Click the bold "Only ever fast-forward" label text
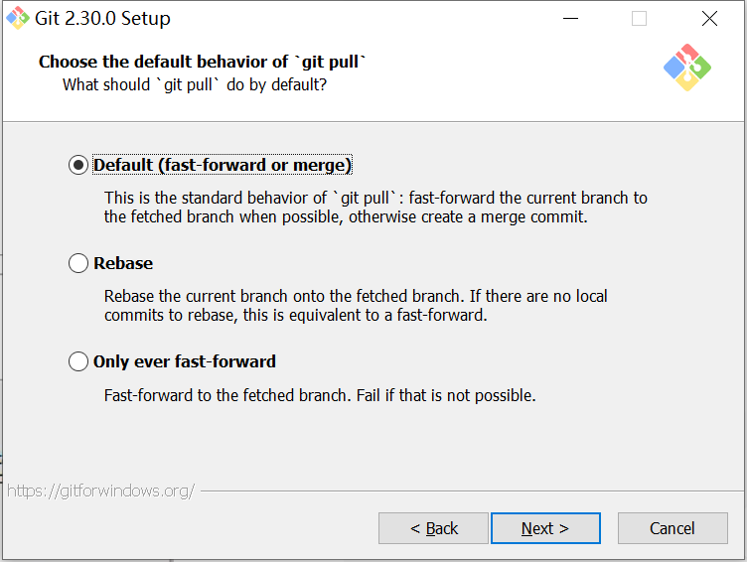The width and height of the screenshot is (747, 562). [185, 361]
